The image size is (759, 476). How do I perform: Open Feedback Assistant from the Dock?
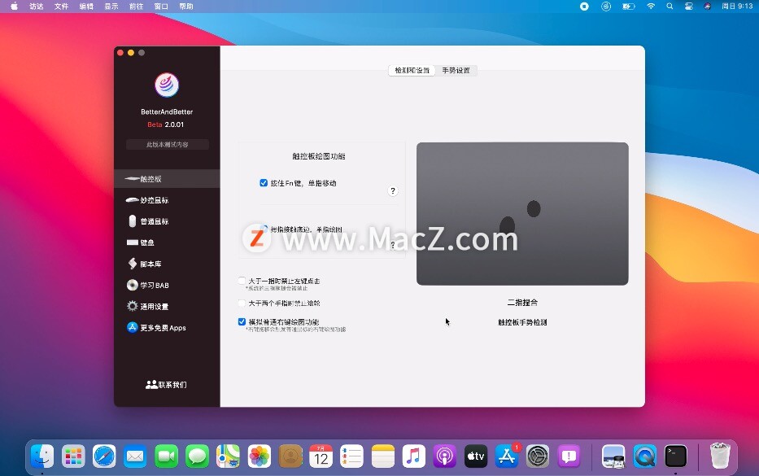(569, 456)
